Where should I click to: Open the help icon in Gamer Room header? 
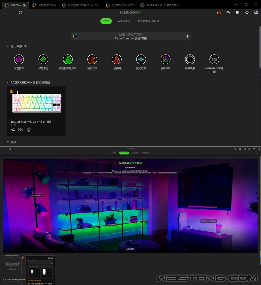[259, 149]
